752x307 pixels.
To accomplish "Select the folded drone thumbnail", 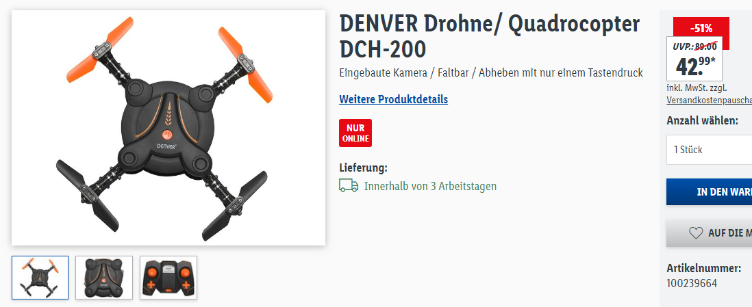I will pyautogui.click(x=104, y=278).
